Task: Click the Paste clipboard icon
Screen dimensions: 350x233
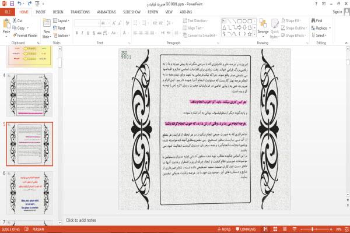Action: (6, 24)
